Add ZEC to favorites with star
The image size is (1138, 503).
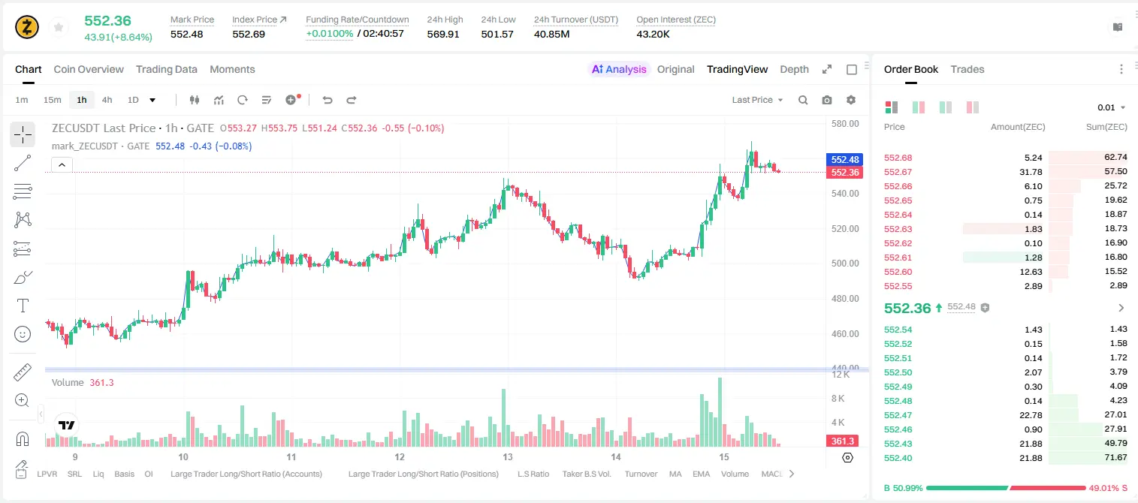59,27
